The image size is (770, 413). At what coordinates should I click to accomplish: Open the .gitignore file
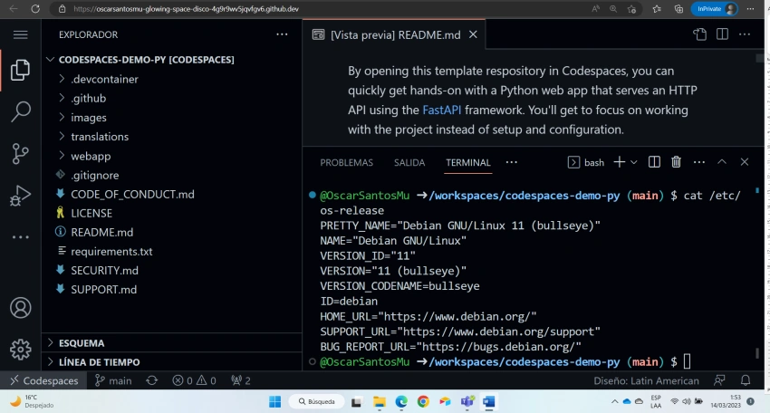tap(95, 176)
